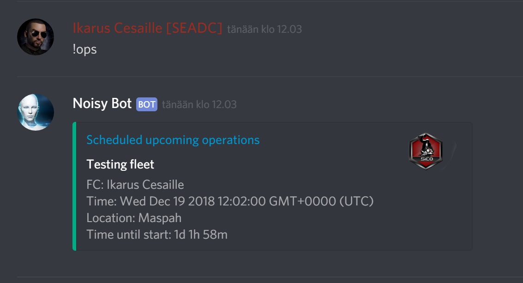
Task: Click the Location: Maspah line
Action: [134, 218]
